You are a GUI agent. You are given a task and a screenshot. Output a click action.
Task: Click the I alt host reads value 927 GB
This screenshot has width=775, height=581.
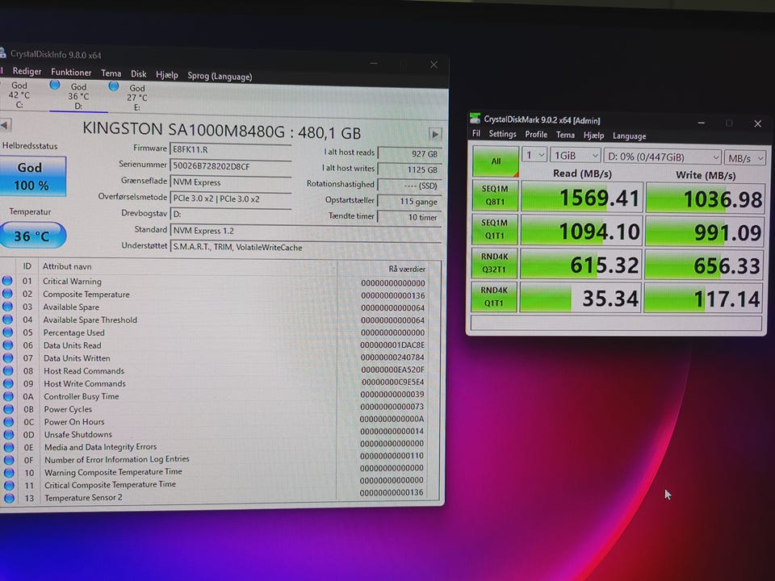coord(409,153)
